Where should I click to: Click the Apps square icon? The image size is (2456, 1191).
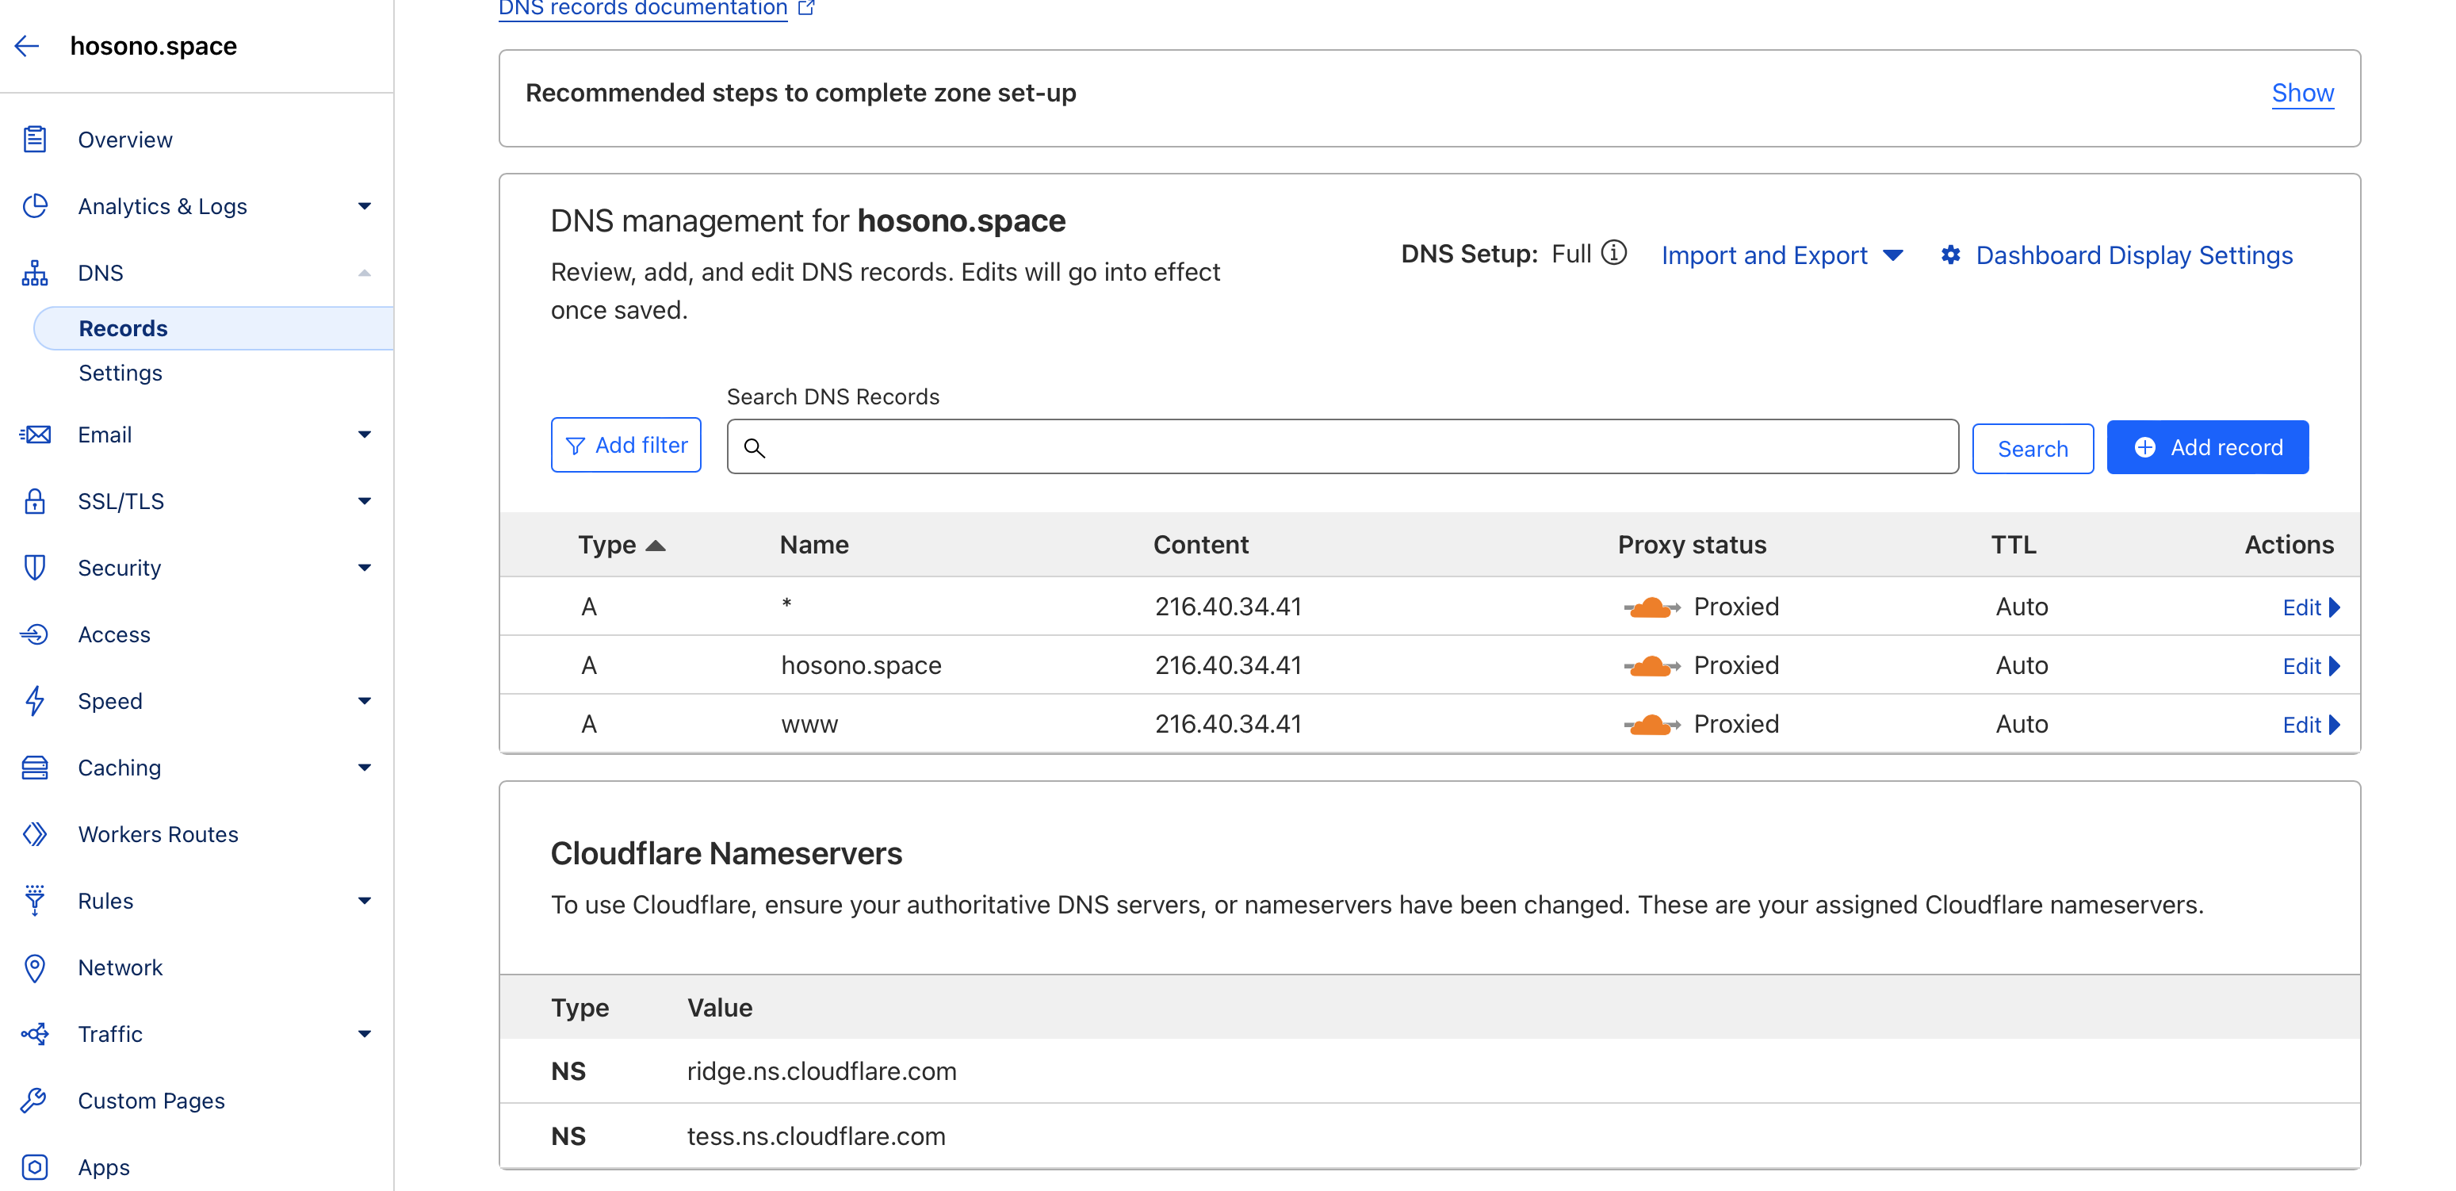[x=35, y=1167]
